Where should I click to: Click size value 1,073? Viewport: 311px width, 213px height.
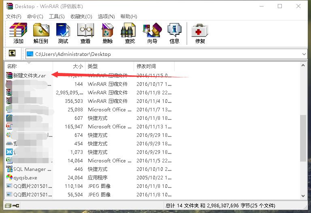click(x=77, y=152)
